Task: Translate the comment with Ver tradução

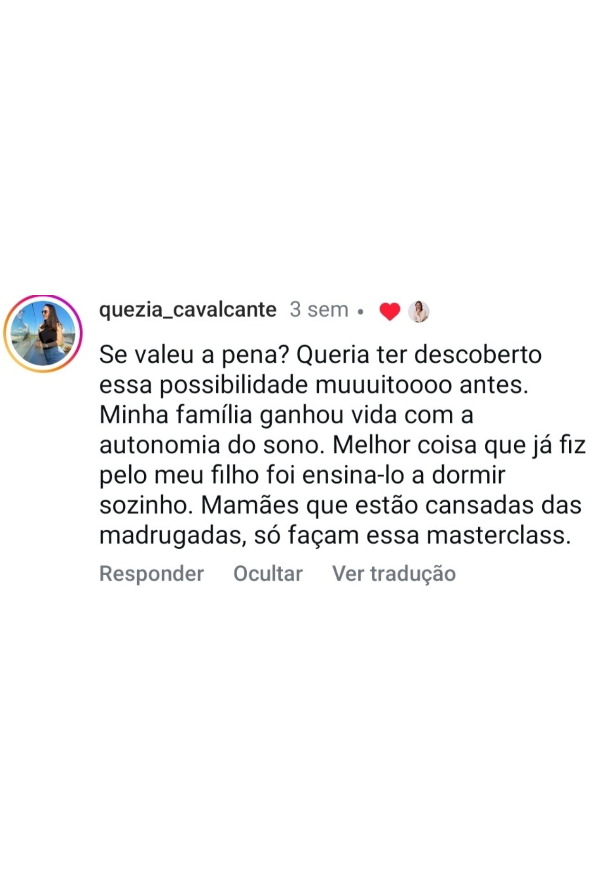Action: click(394, 573)
